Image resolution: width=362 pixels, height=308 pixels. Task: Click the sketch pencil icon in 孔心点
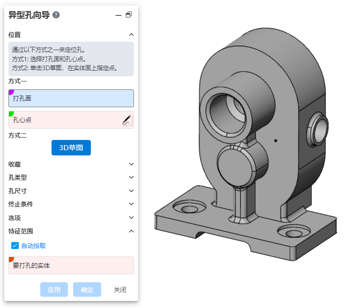pyautogui.click(x=126, y=120)
